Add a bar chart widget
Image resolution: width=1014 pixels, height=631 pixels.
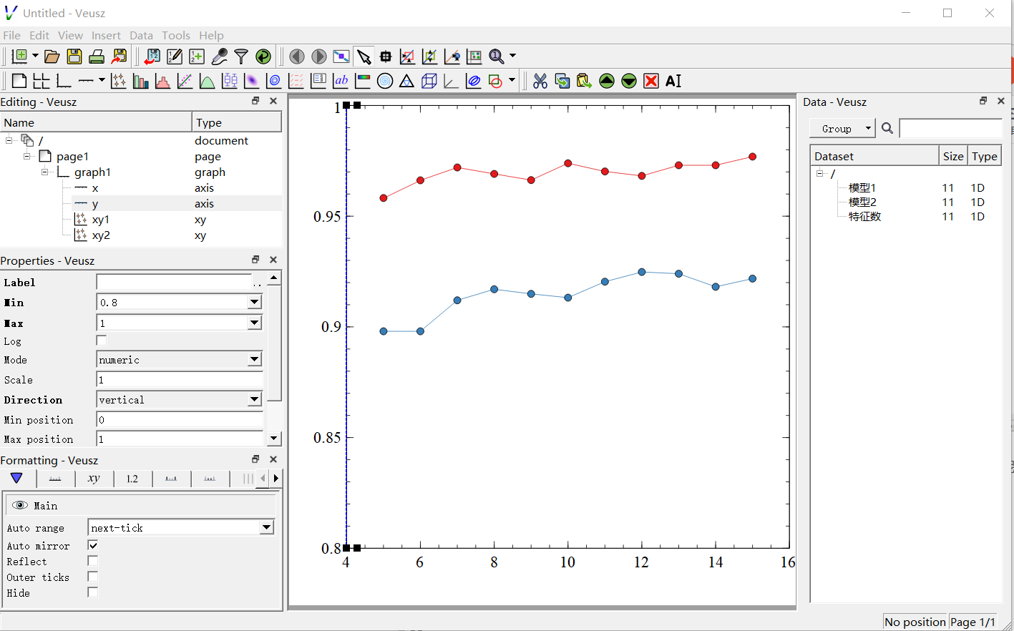click(141, 81)
